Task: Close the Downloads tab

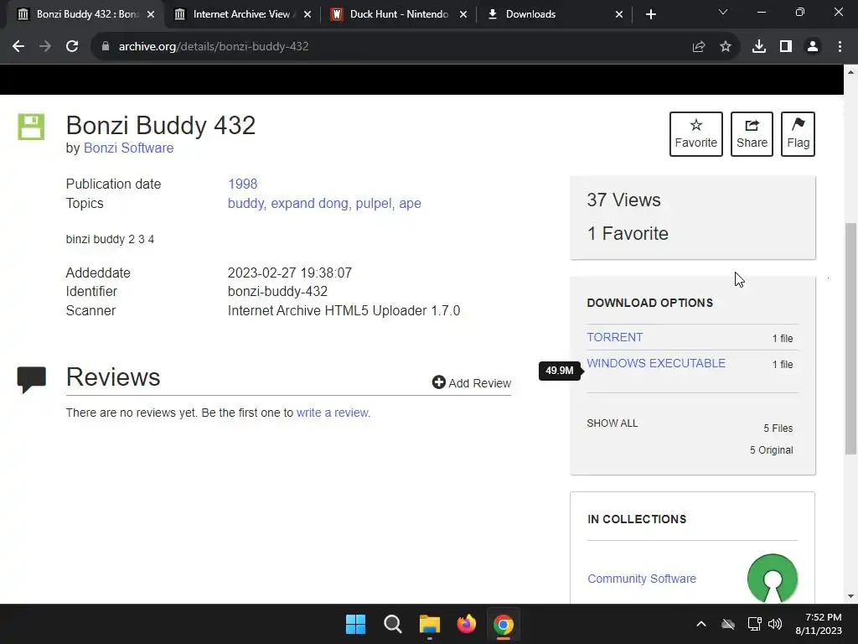Action: [x=619, y=14]
